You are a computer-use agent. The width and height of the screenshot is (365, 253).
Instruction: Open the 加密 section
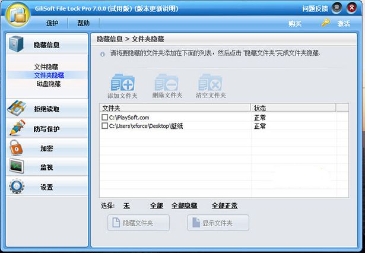[47, 148]
